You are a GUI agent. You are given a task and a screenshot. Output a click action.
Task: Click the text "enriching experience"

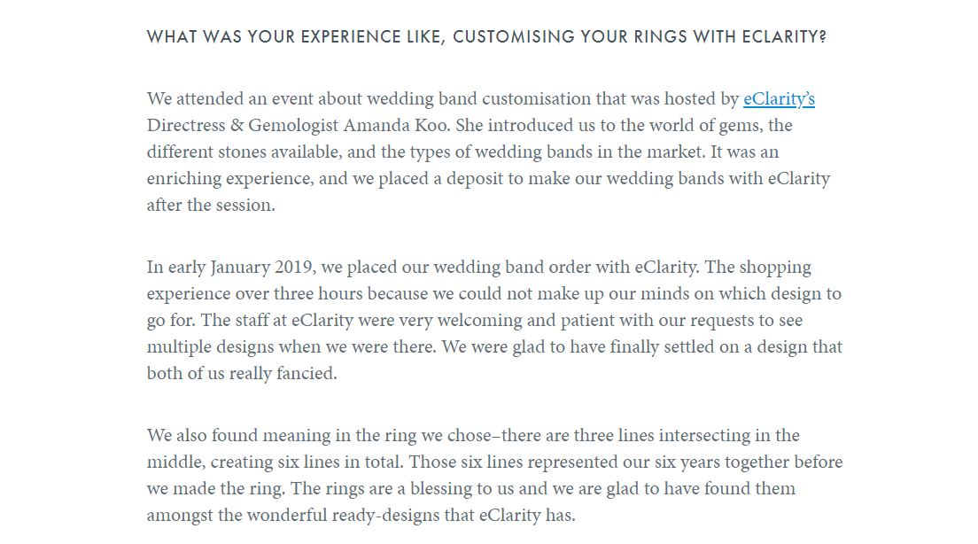(x=229, y=179)
